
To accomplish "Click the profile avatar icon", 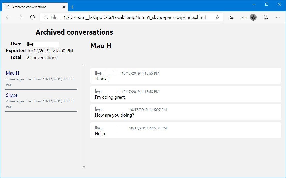I will 253,17.
